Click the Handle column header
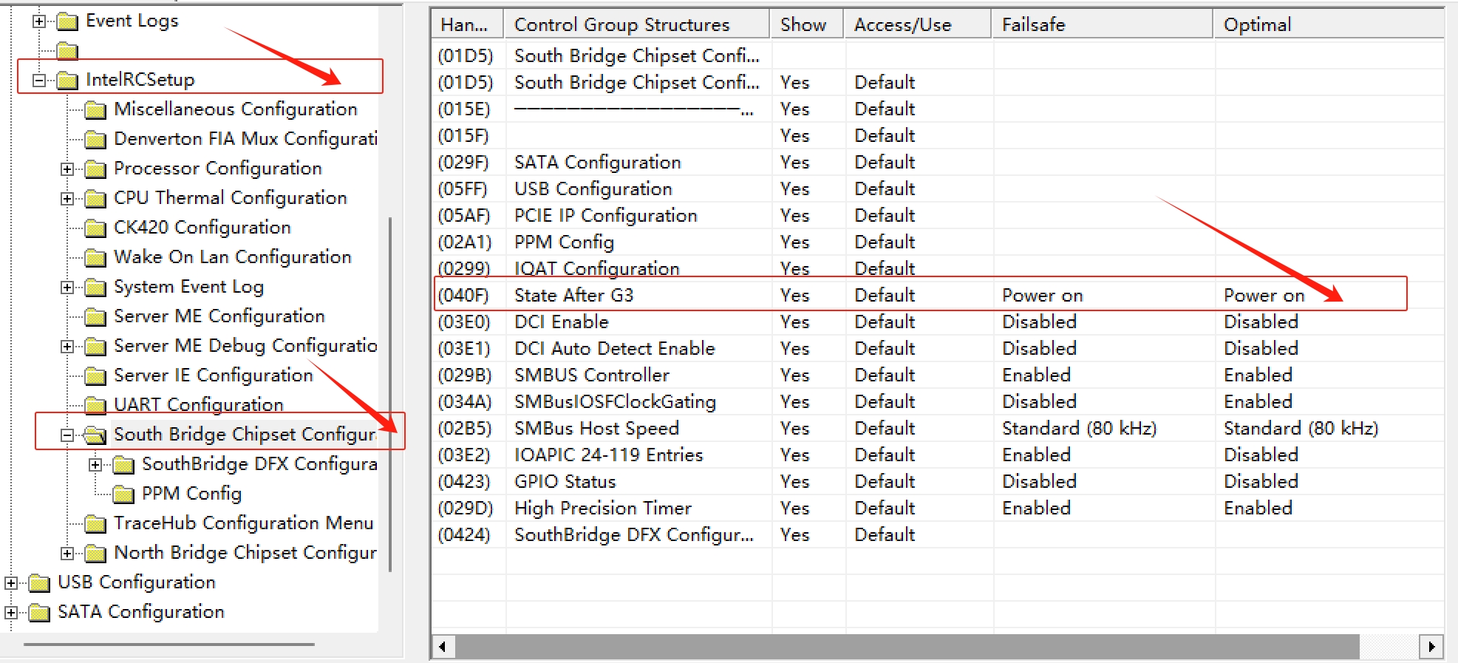 coord(467,24)
